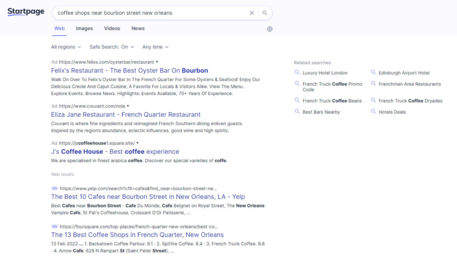Click the Startpage logo
457x260 pixels.
coord(26,12)
